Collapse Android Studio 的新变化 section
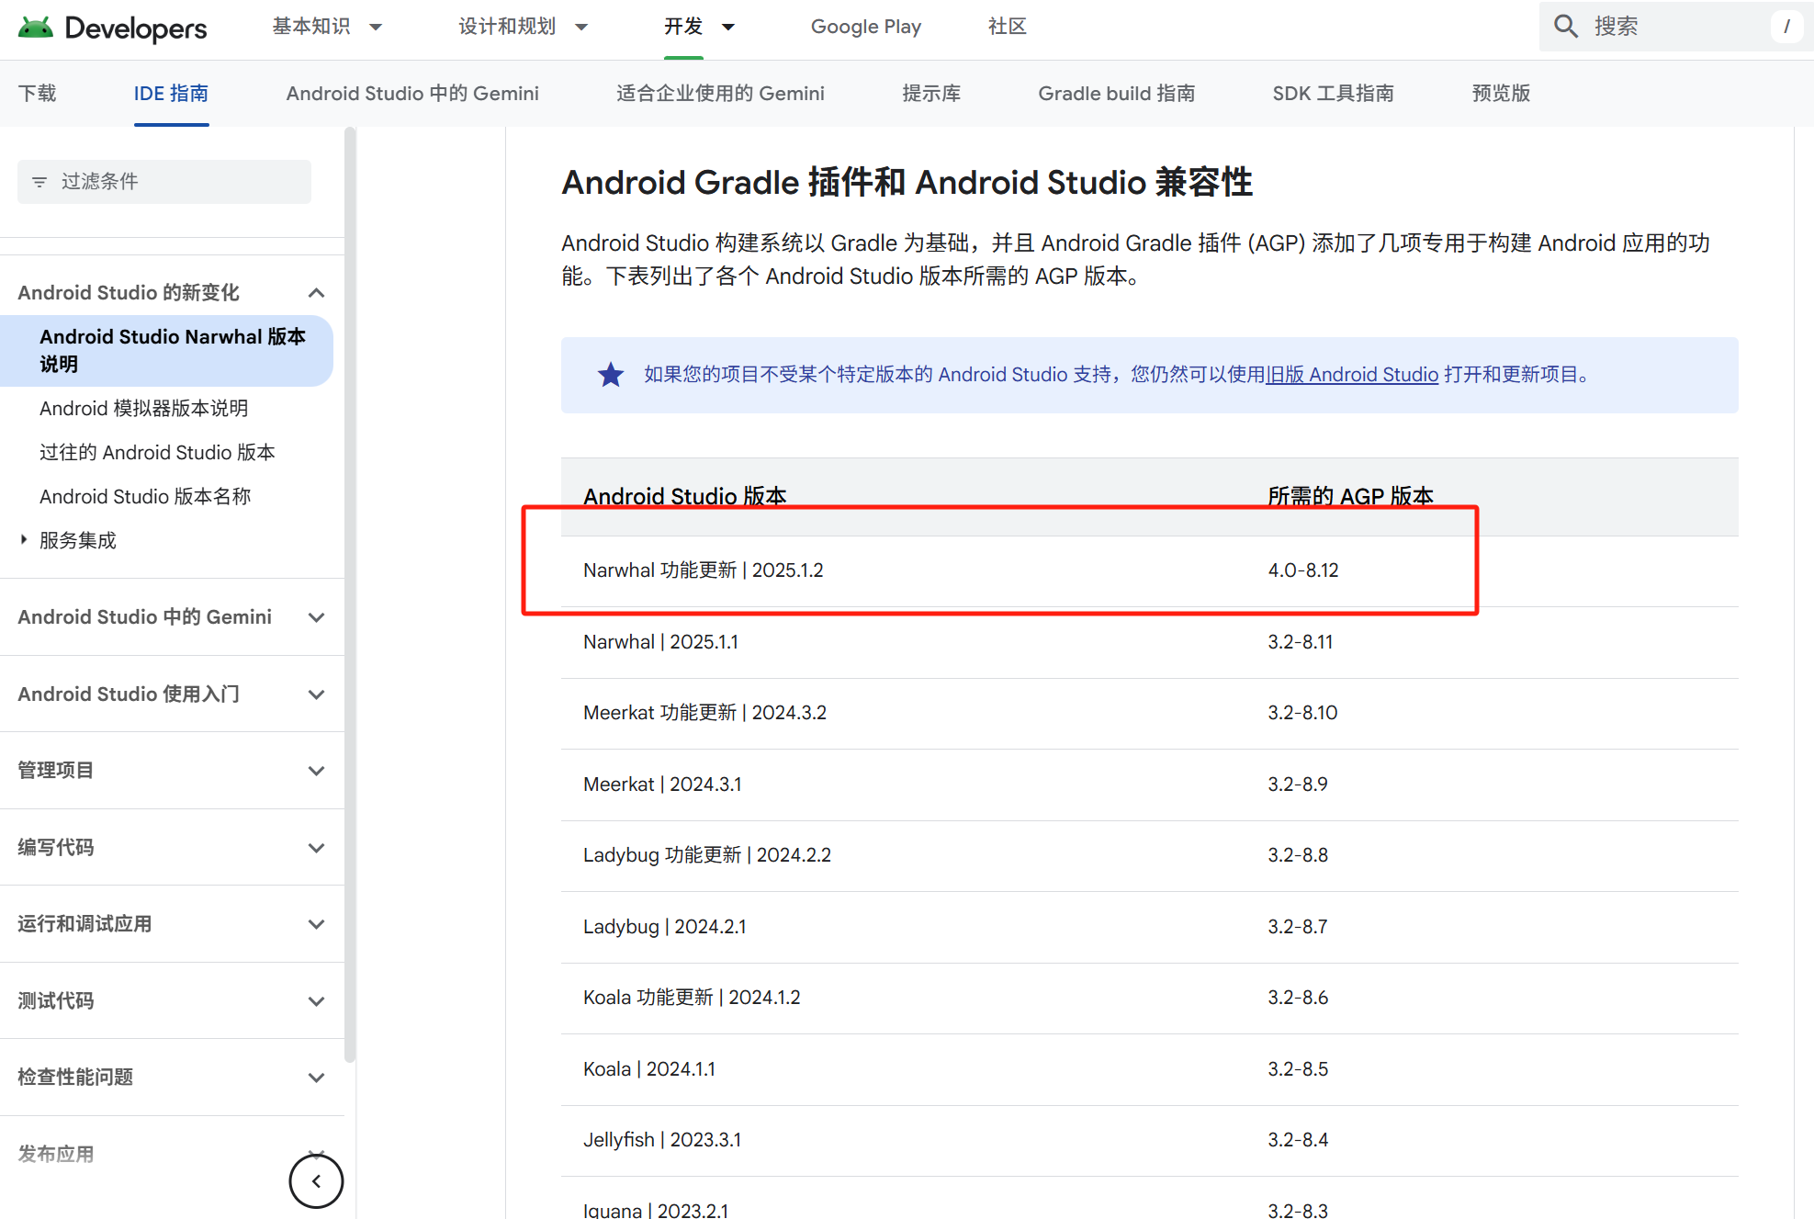This screenshot has height=1219, width=1814. coord(316,293)
